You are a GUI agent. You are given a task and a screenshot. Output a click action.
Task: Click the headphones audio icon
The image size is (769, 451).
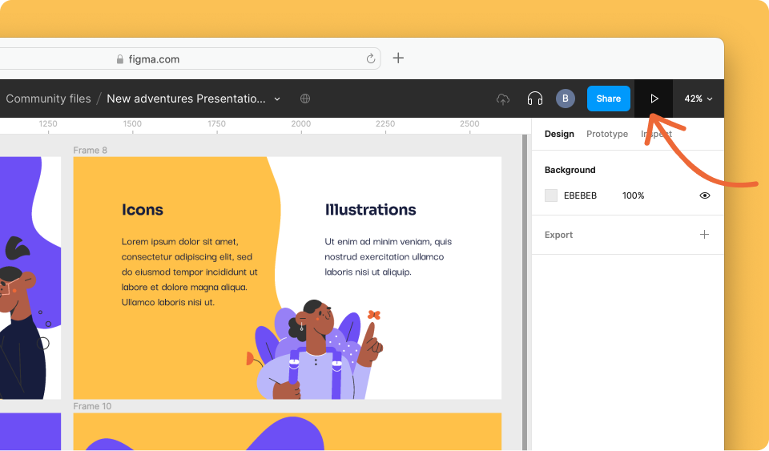pos(534,99)
